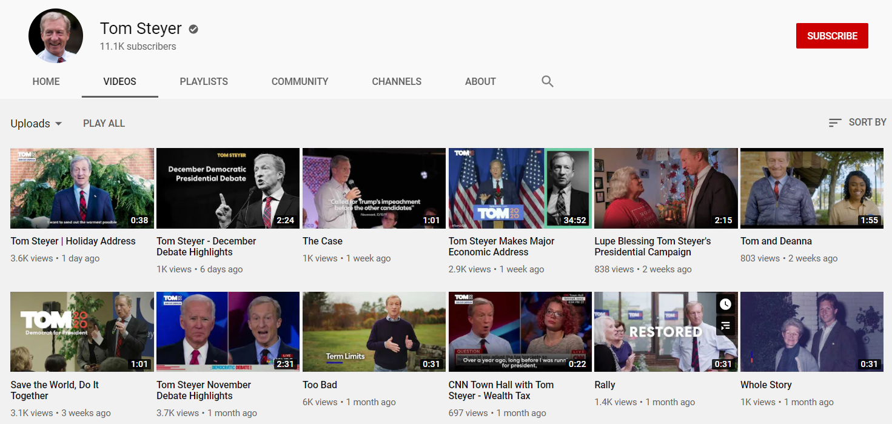Image resolution: width=892 pixels, height=424 pixels.
Task: Open the Tom Steyer Holiday Address title
Action: click(x=73, y=241)
